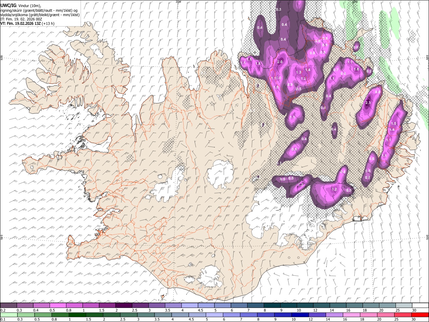The image size is (429, 322).
Task: Click the '15W' longitude label
Action: [355, 1]
